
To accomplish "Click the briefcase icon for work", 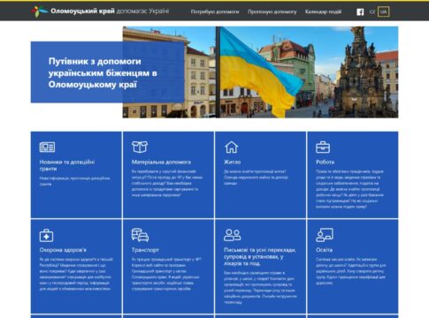I will [323, 148].
